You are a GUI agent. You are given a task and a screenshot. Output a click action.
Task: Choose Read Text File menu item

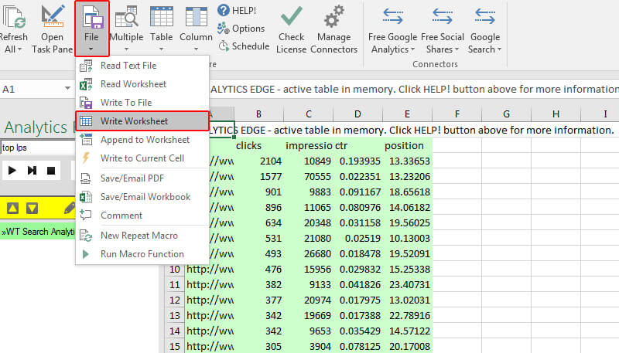click(x=142, y=66)
